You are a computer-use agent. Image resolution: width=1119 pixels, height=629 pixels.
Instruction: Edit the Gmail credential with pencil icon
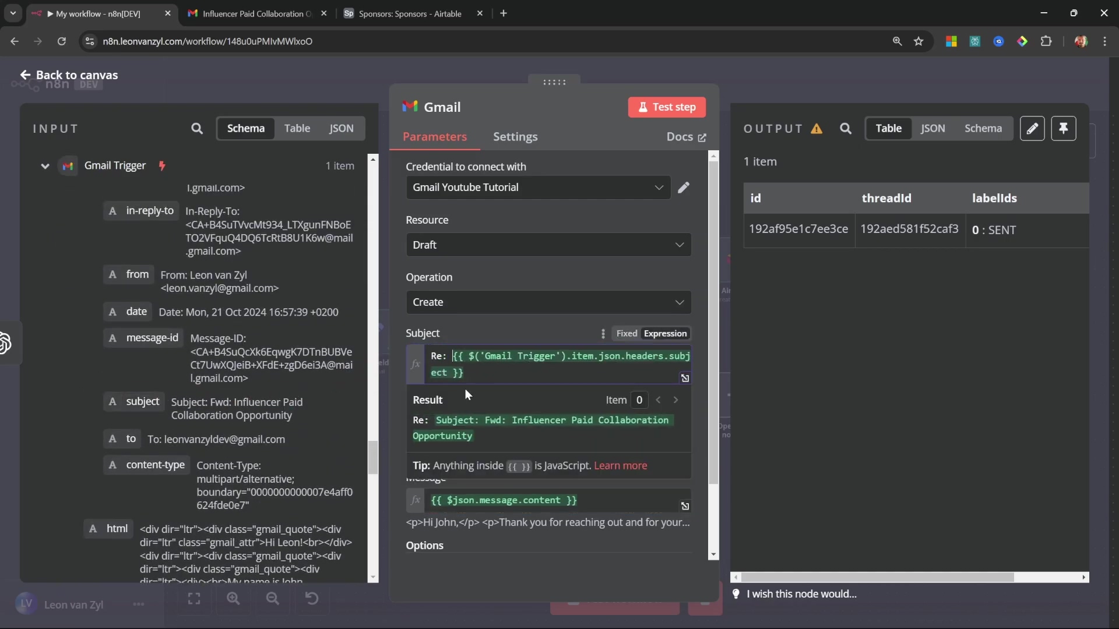[x=684, y=188]
